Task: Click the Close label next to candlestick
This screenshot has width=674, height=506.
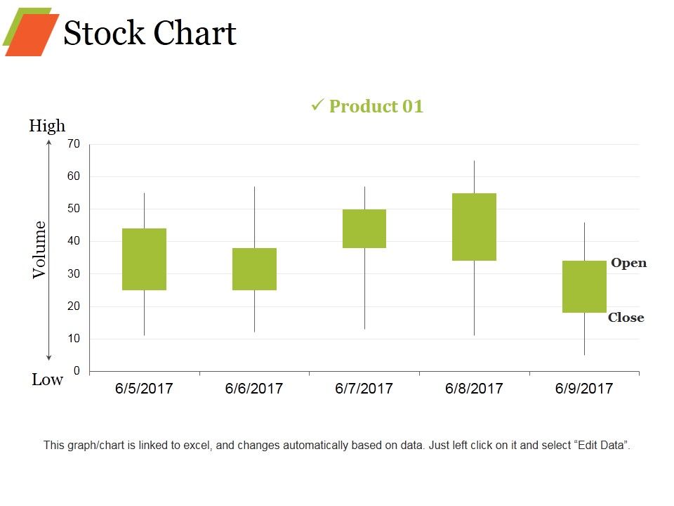Action: click(x=626, y=318)
